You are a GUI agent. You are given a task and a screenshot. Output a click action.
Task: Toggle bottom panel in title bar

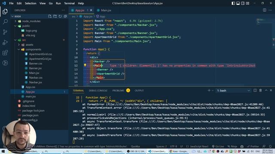[x=238, y=3]
